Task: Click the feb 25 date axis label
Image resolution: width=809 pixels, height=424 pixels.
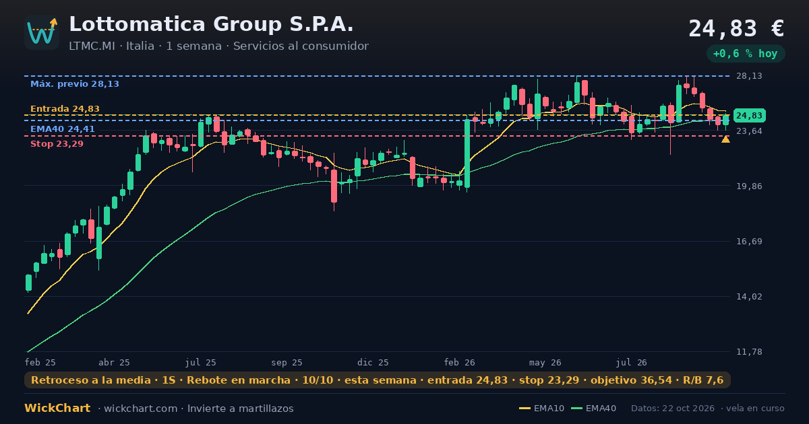Action: pyautogui.click(x=40, y=363)
